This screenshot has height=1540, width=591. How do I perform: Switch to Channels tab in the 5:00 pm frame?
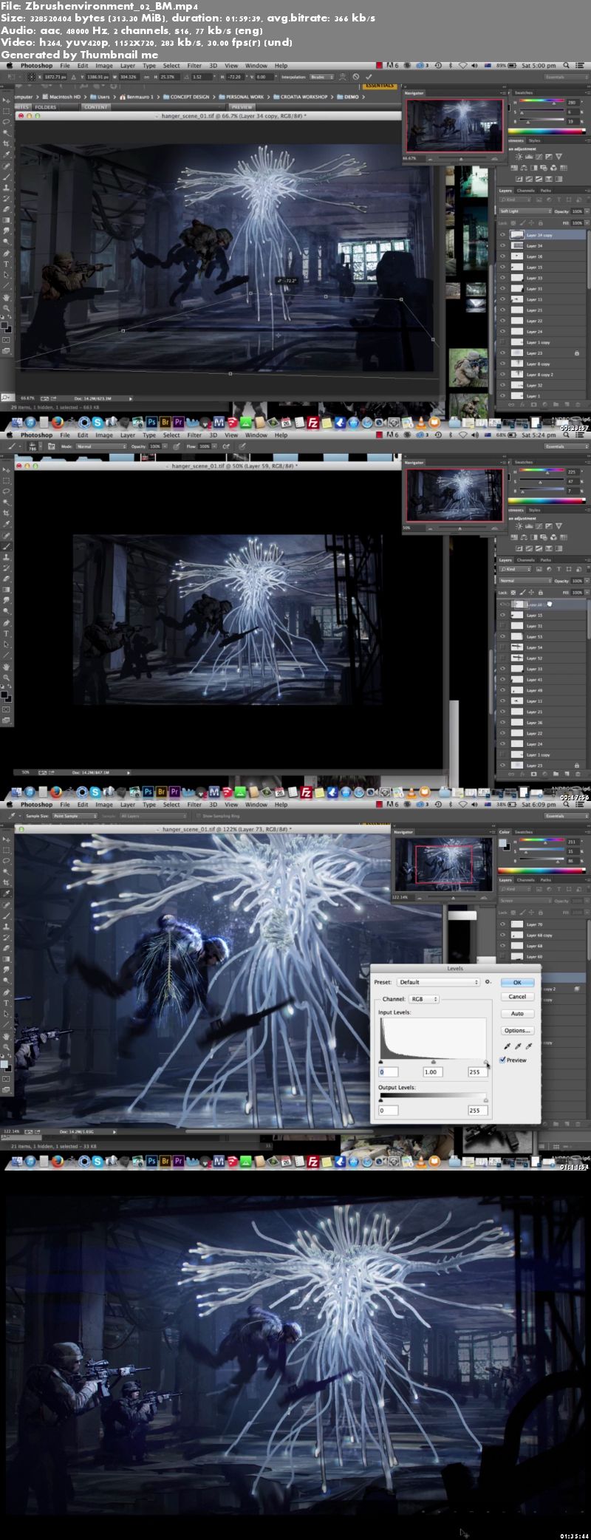(x=525, y=191)
